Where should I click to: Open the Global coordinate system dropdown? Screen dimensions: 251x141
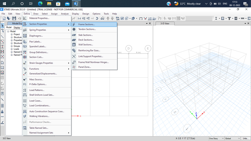232,138
